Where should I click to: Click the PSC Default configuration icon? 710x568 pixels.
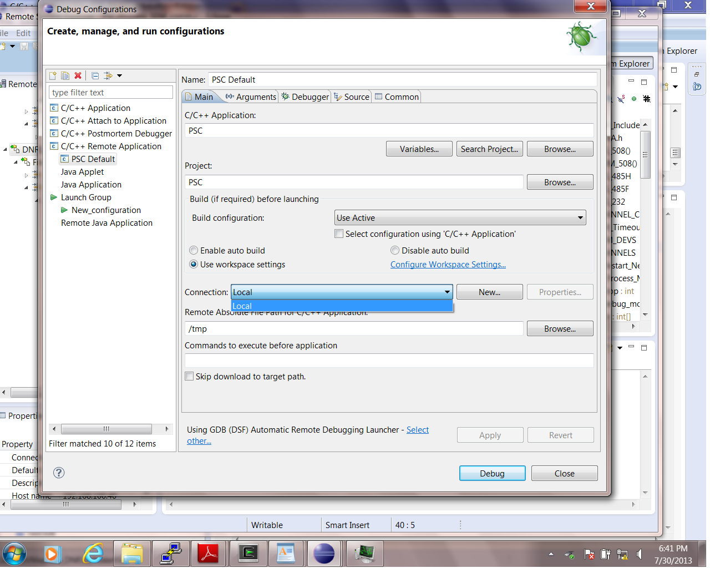point(64,159)
